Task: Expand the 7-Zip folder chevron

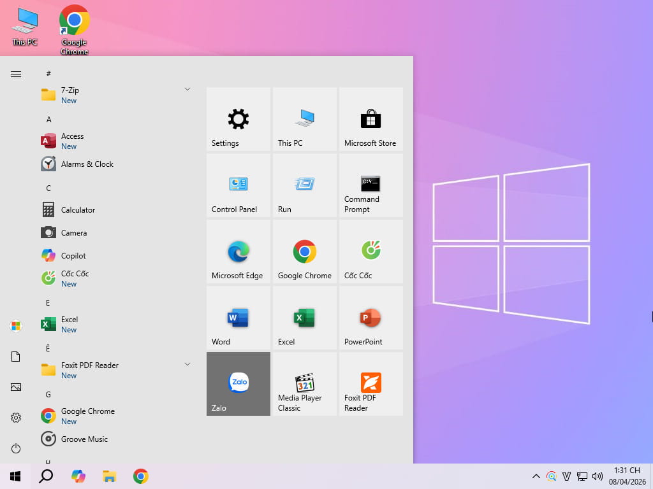Action: tap(187, 89)
